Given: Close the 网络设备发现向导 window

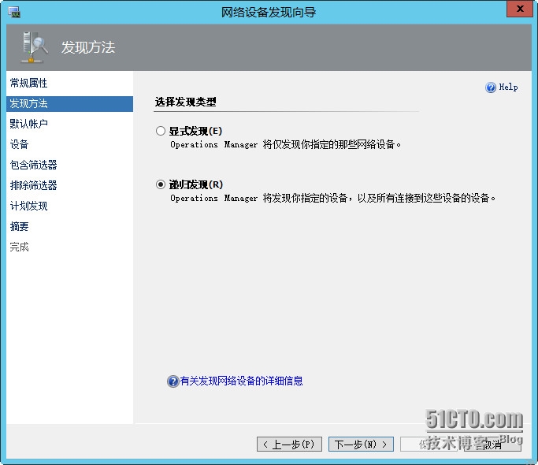Looking at the screenshot, I should [x=520, y=9].
